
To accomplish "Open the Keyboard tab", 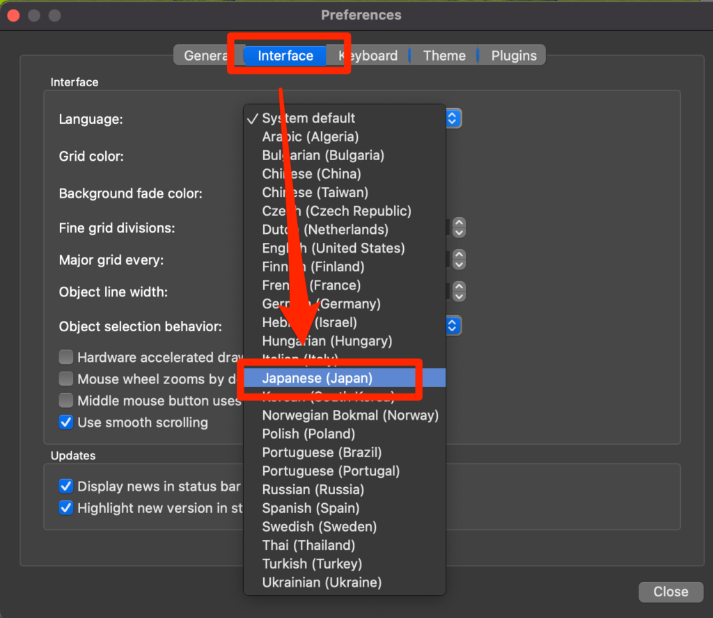I will (x=368, y=56).
